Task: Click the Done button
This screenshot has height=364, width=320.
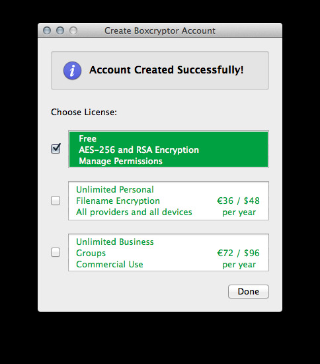Action: (249, 292)
